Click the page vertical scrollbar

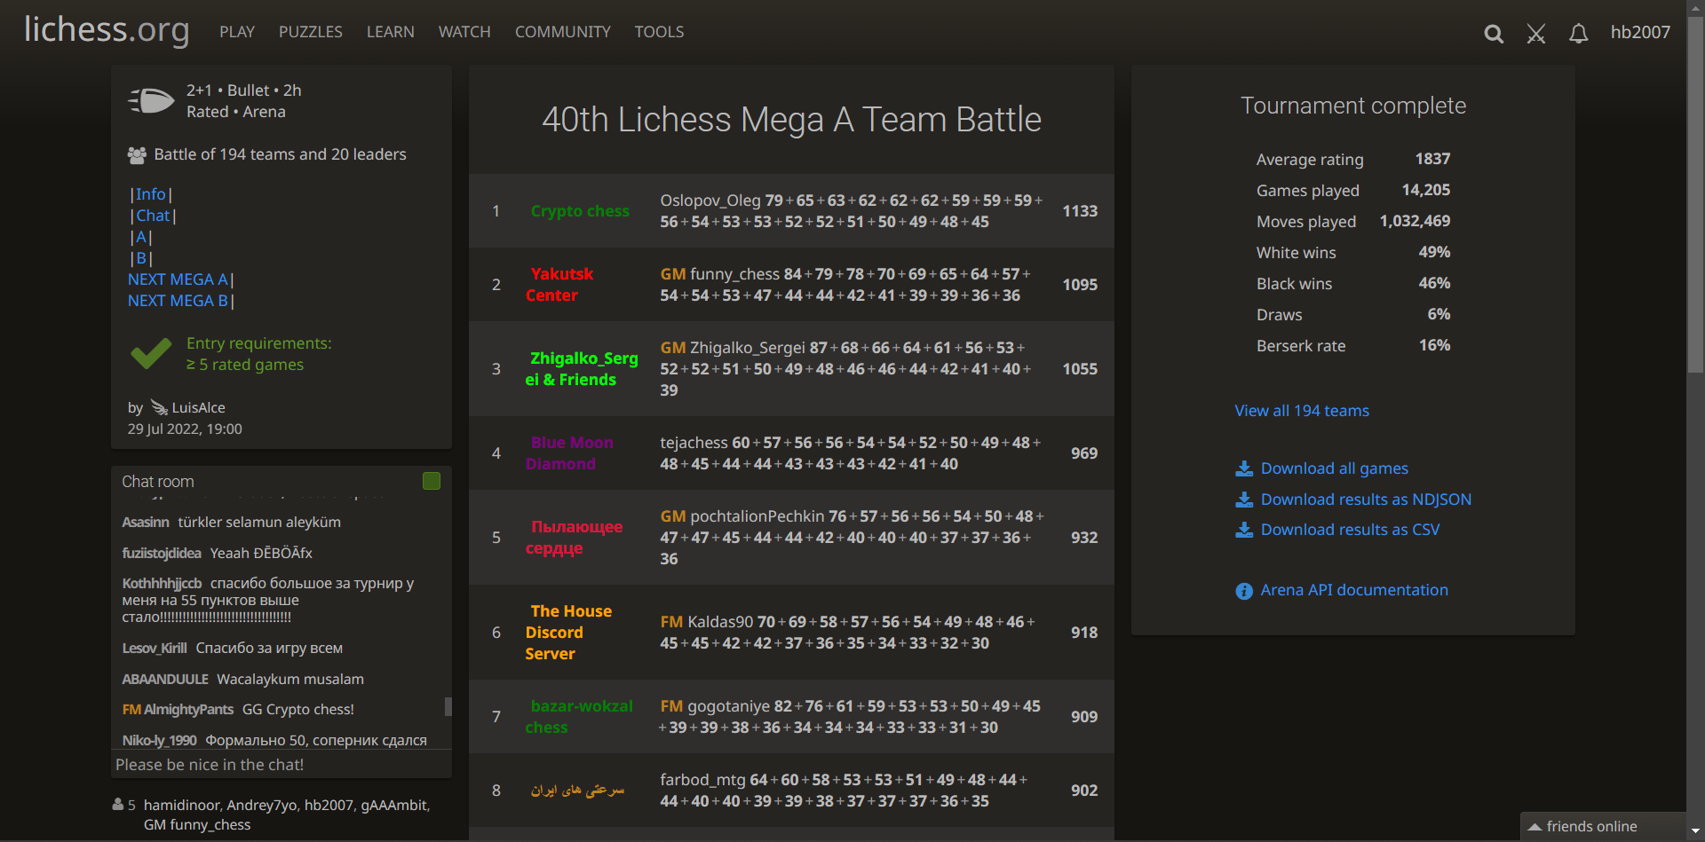[x=1695, y=195]
